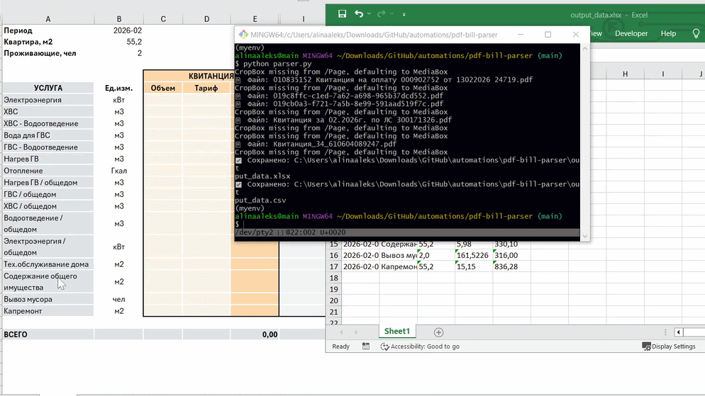Click next sheet navigation arrow

(355, 332)
